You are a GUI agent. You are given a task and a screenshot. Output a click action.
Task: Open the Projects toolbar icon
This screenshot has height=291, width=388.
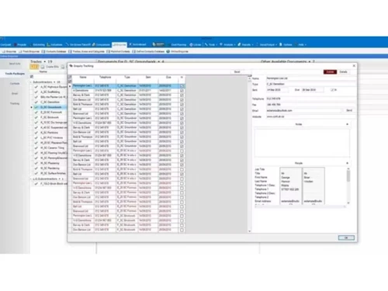pyautogui.click(x=15, y=45)
